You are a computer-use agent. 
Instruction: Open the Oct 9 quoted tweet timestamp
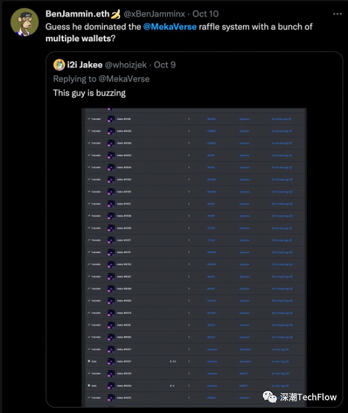pyautogui.click(x=165, y=65)
